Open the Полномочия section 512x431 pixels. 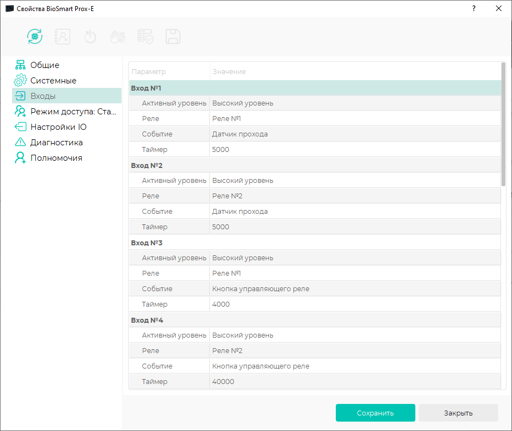(x=56, y=158)
